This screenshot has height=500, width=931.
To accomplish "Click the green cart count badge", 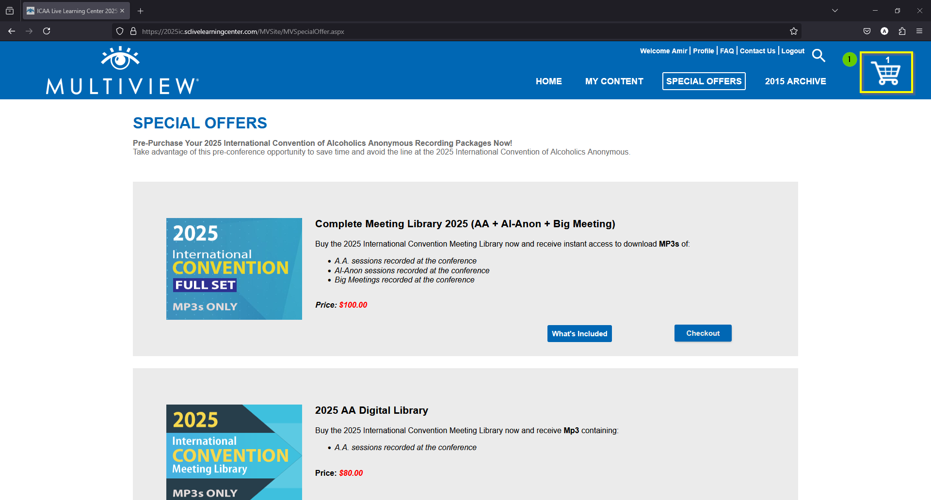I will (849, 60).
